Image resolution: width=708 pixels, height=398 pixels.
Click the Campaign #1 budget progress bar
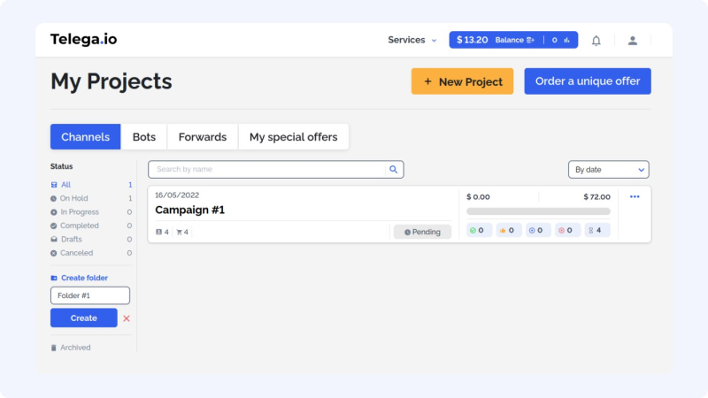[538, 211]
